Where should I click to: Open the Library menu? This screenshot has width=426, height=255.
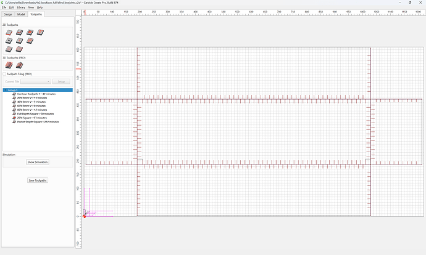point(21,7)
